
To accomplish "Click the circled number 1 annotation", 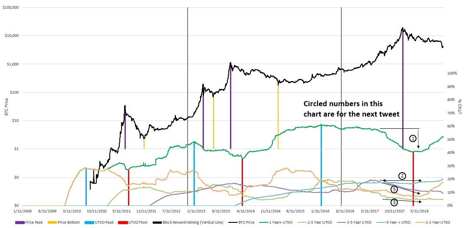I will tap(412, 138).
